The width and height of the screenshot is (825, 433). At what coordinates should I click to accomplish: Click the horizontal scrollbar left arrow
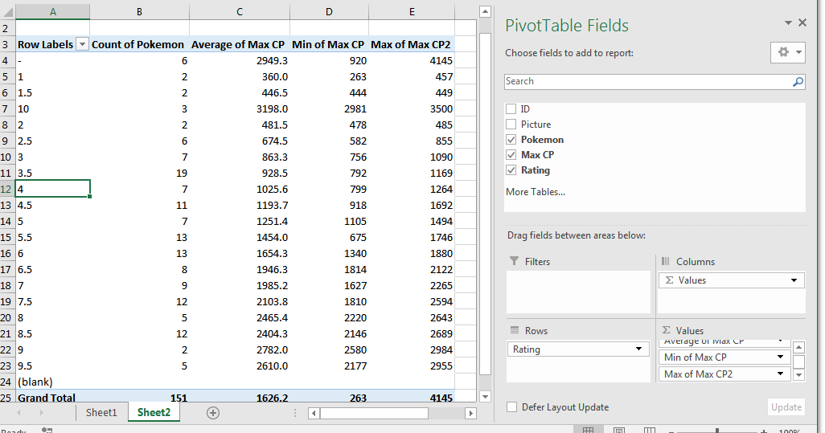[x=314, y=414]
